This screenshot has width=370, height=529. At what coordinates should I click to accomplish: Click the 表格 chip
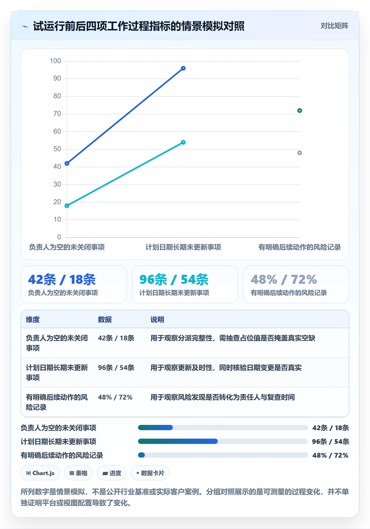point(78,473)
